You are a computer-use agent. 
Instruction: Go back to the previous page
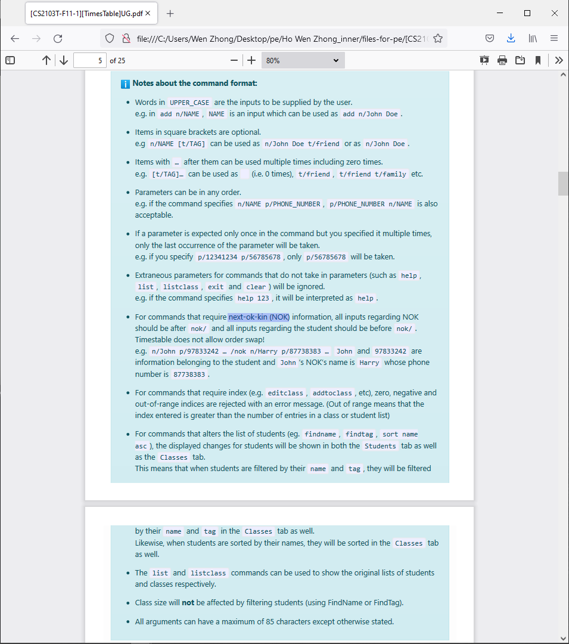tap(15, 39)
